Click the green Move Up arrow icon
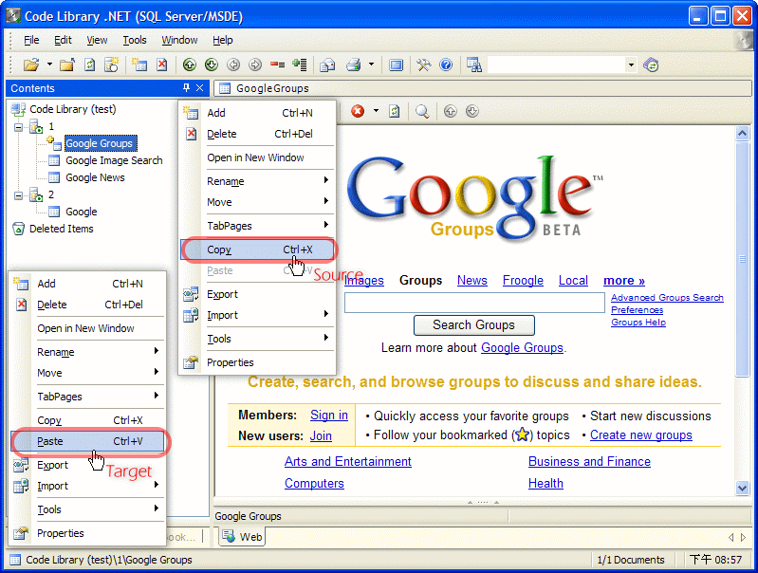The image size is (758, 573). [x=190, y=65]
